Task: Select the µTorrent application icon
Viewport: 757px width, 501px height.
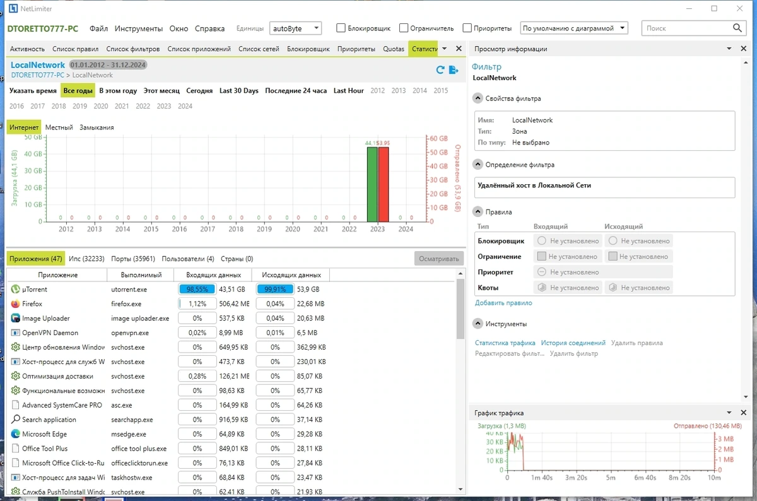Action: click(16, 289)
